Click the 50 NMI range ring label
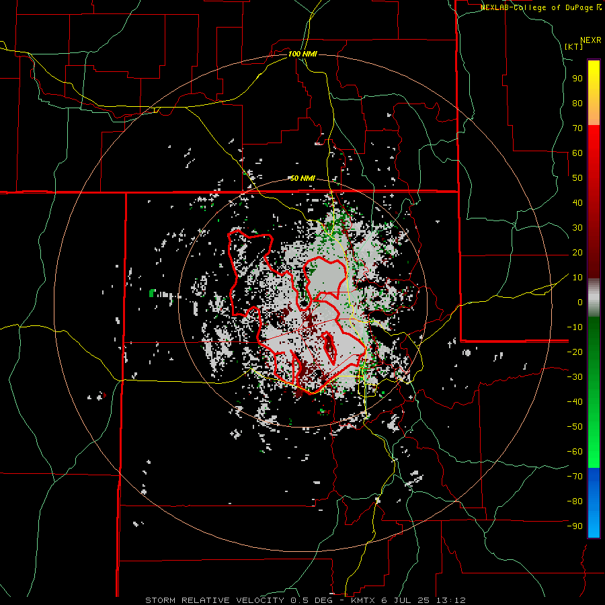 coord(302,178)
